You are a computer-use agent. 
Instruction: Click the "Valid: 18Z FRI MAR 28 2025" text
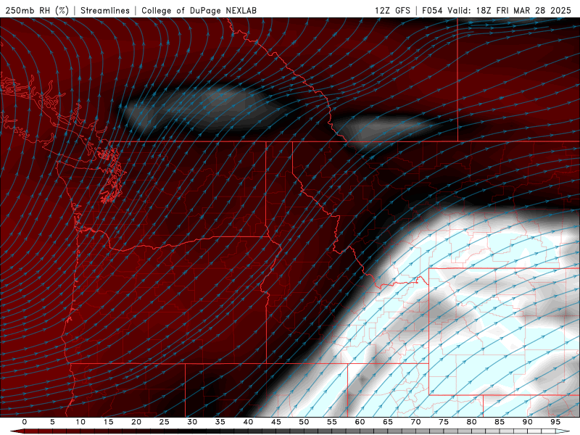pyautogui.click(x=510, y=10)
